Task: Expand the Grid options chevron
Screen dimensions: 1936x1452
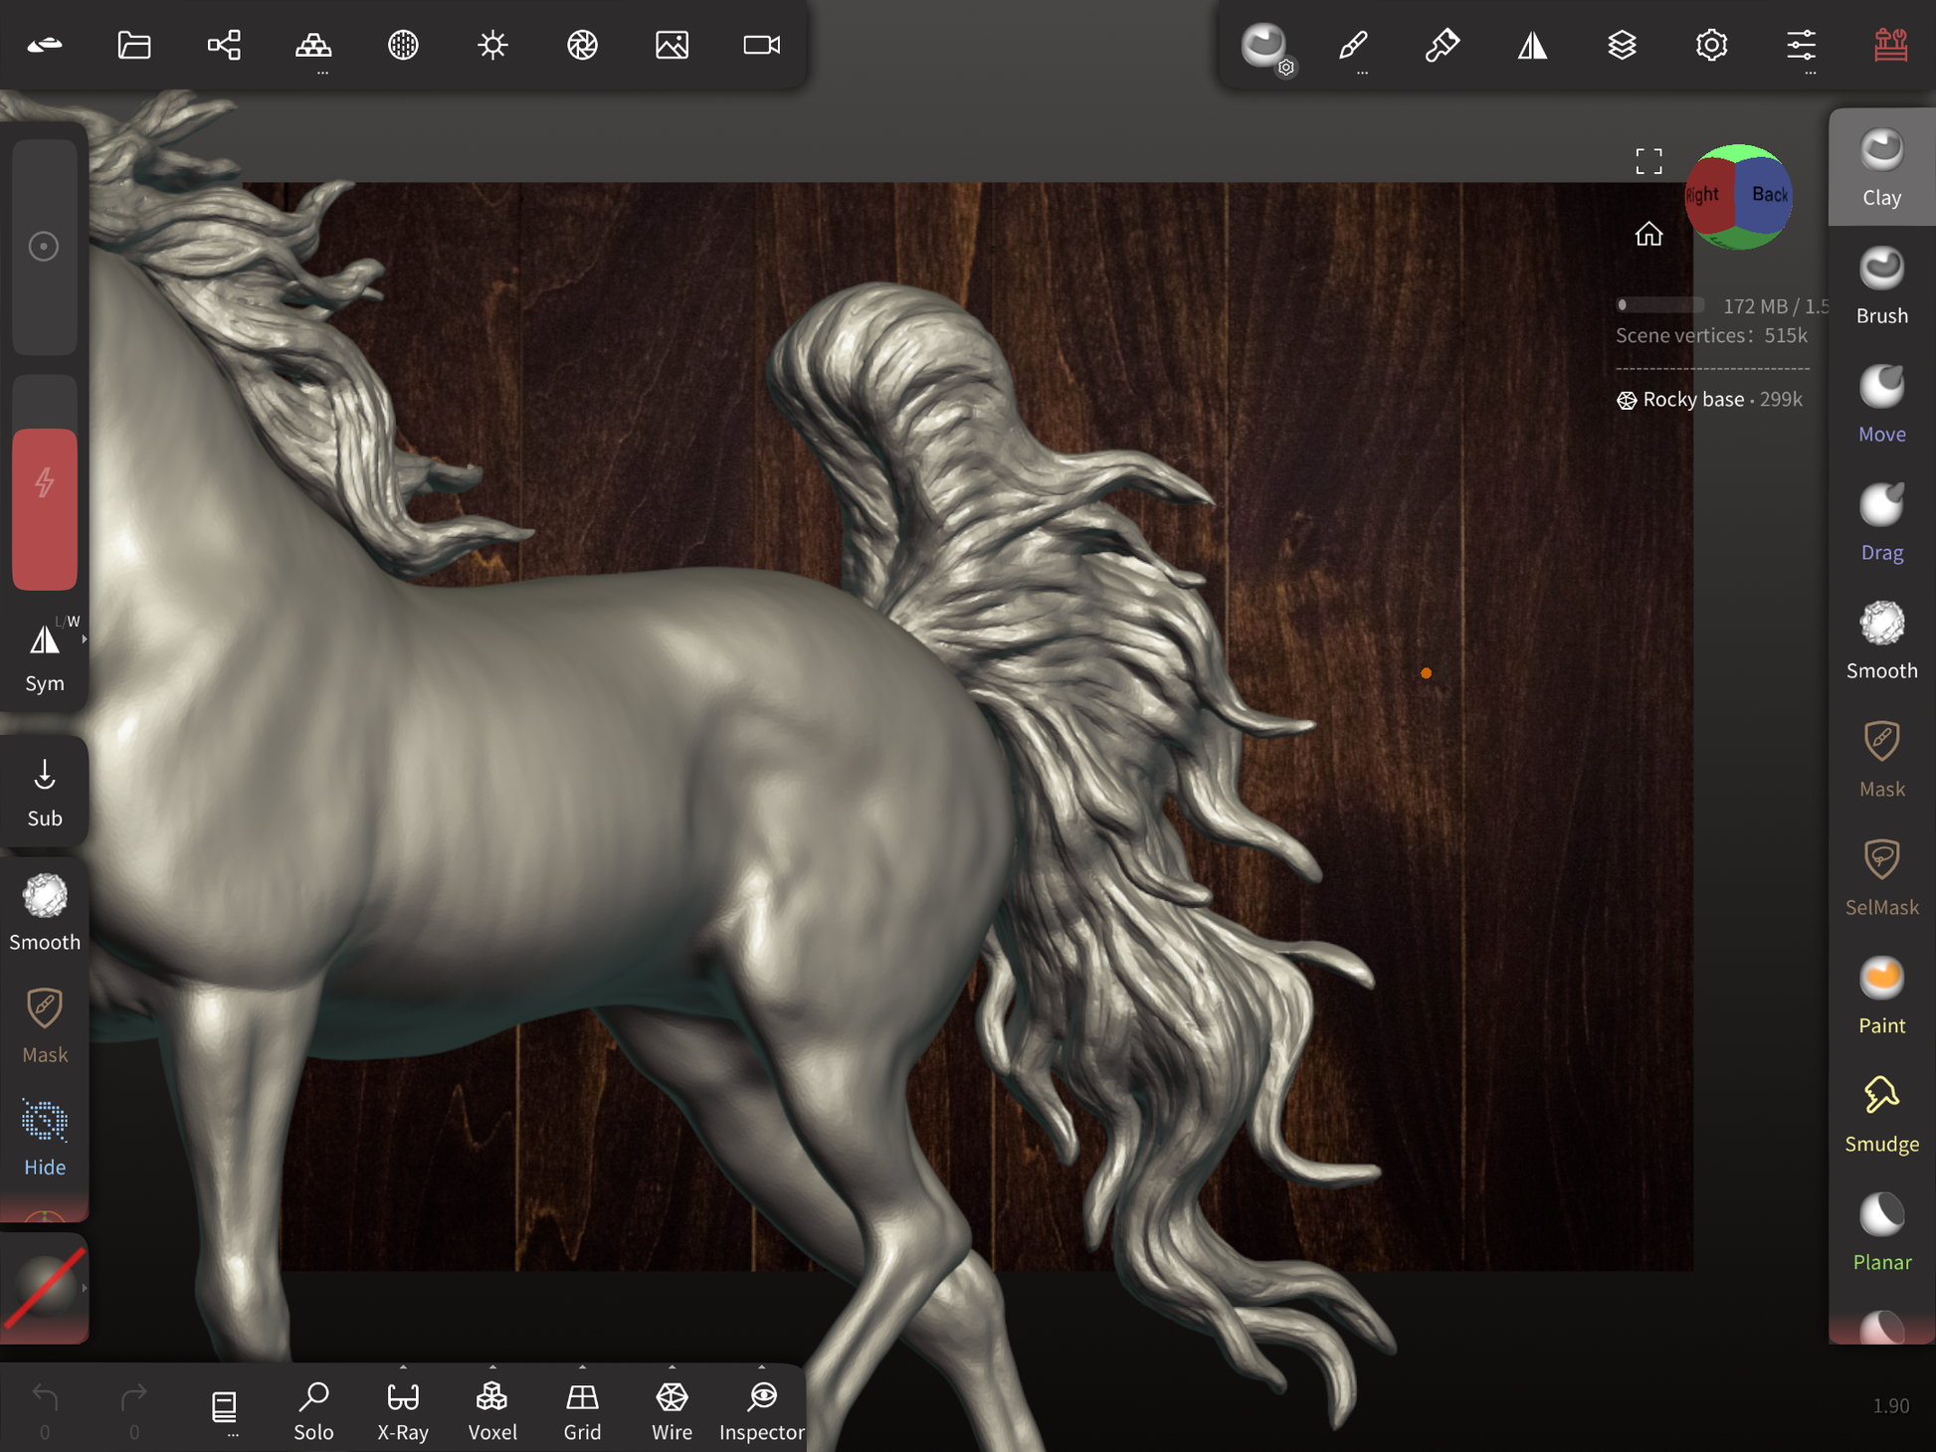Action: click(x=582, y=1367)
